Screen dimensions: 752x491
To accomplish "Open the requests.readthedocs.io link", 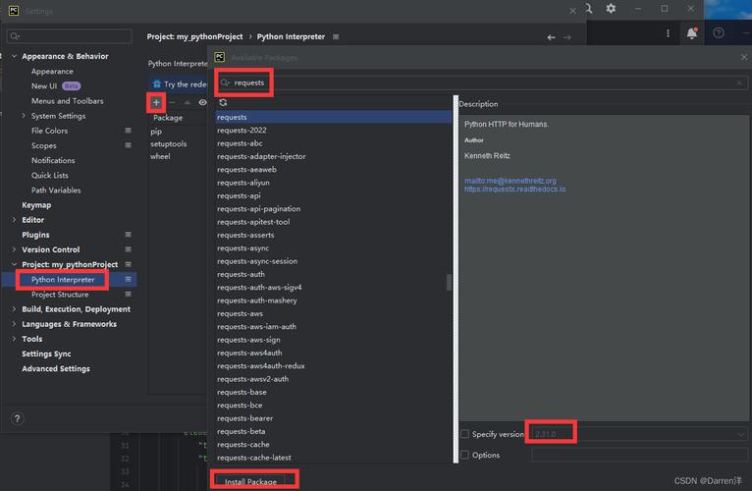I will [x=514, y=190].
